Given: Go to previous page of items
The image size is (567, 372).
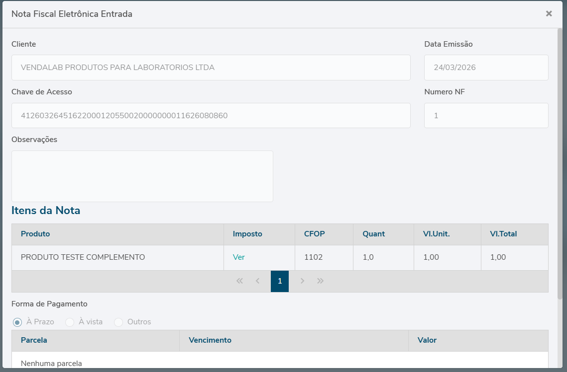Looking at the screenshot, I should pos(257,281).
